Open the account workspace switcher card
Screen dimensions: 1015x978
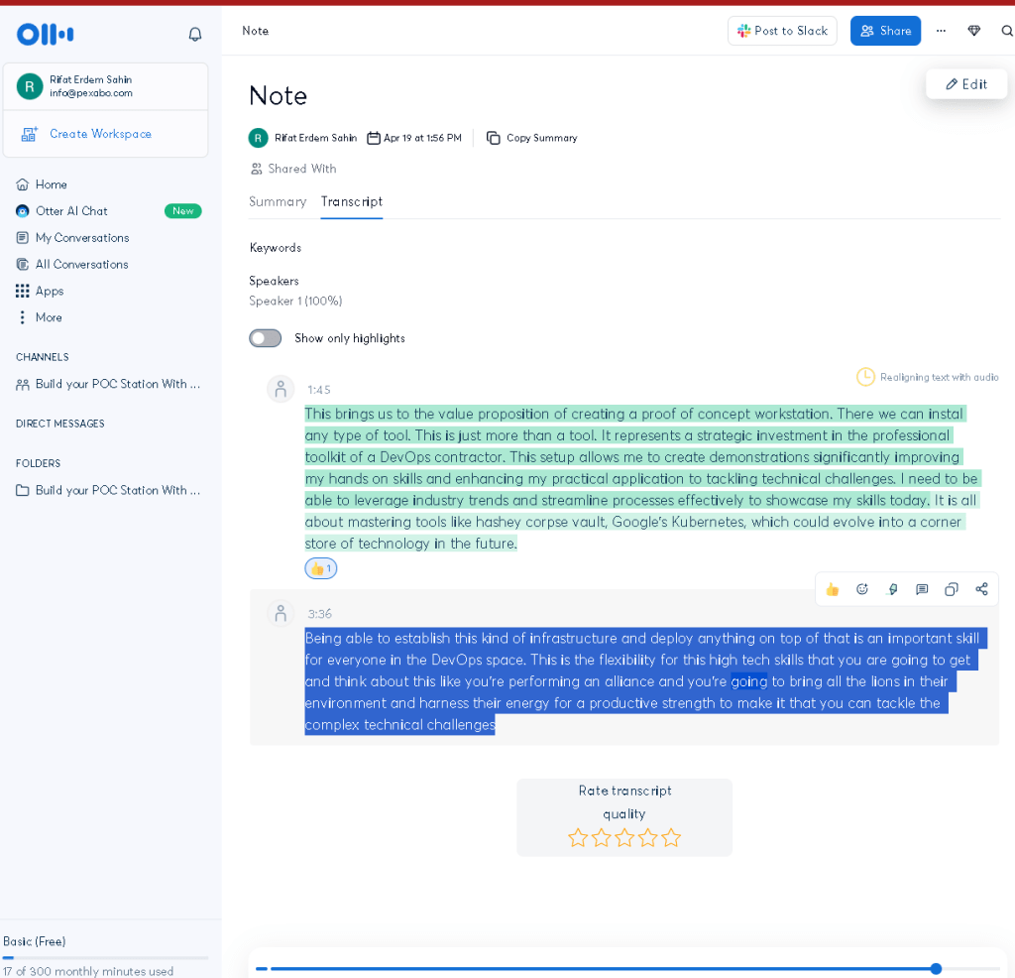[105, 86]
